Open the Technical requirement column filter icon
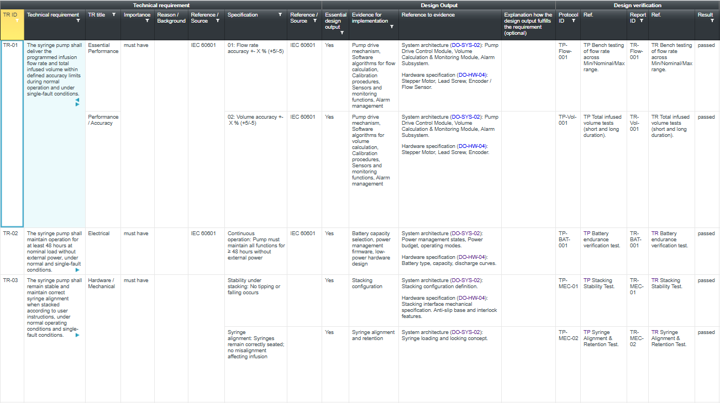This screenshot has height=403, width=720. click(x=78, y=20)
